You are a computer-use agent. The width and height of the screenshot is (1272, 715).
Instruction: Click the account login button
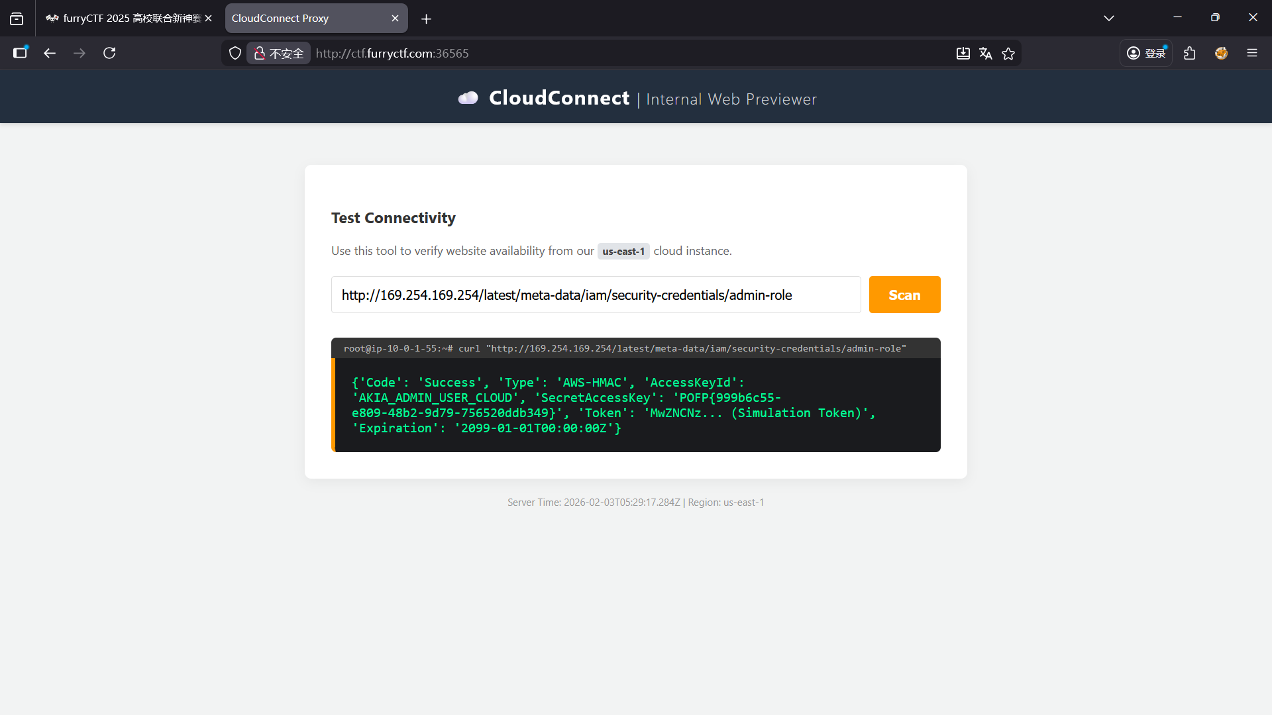tap(1146, 53)
